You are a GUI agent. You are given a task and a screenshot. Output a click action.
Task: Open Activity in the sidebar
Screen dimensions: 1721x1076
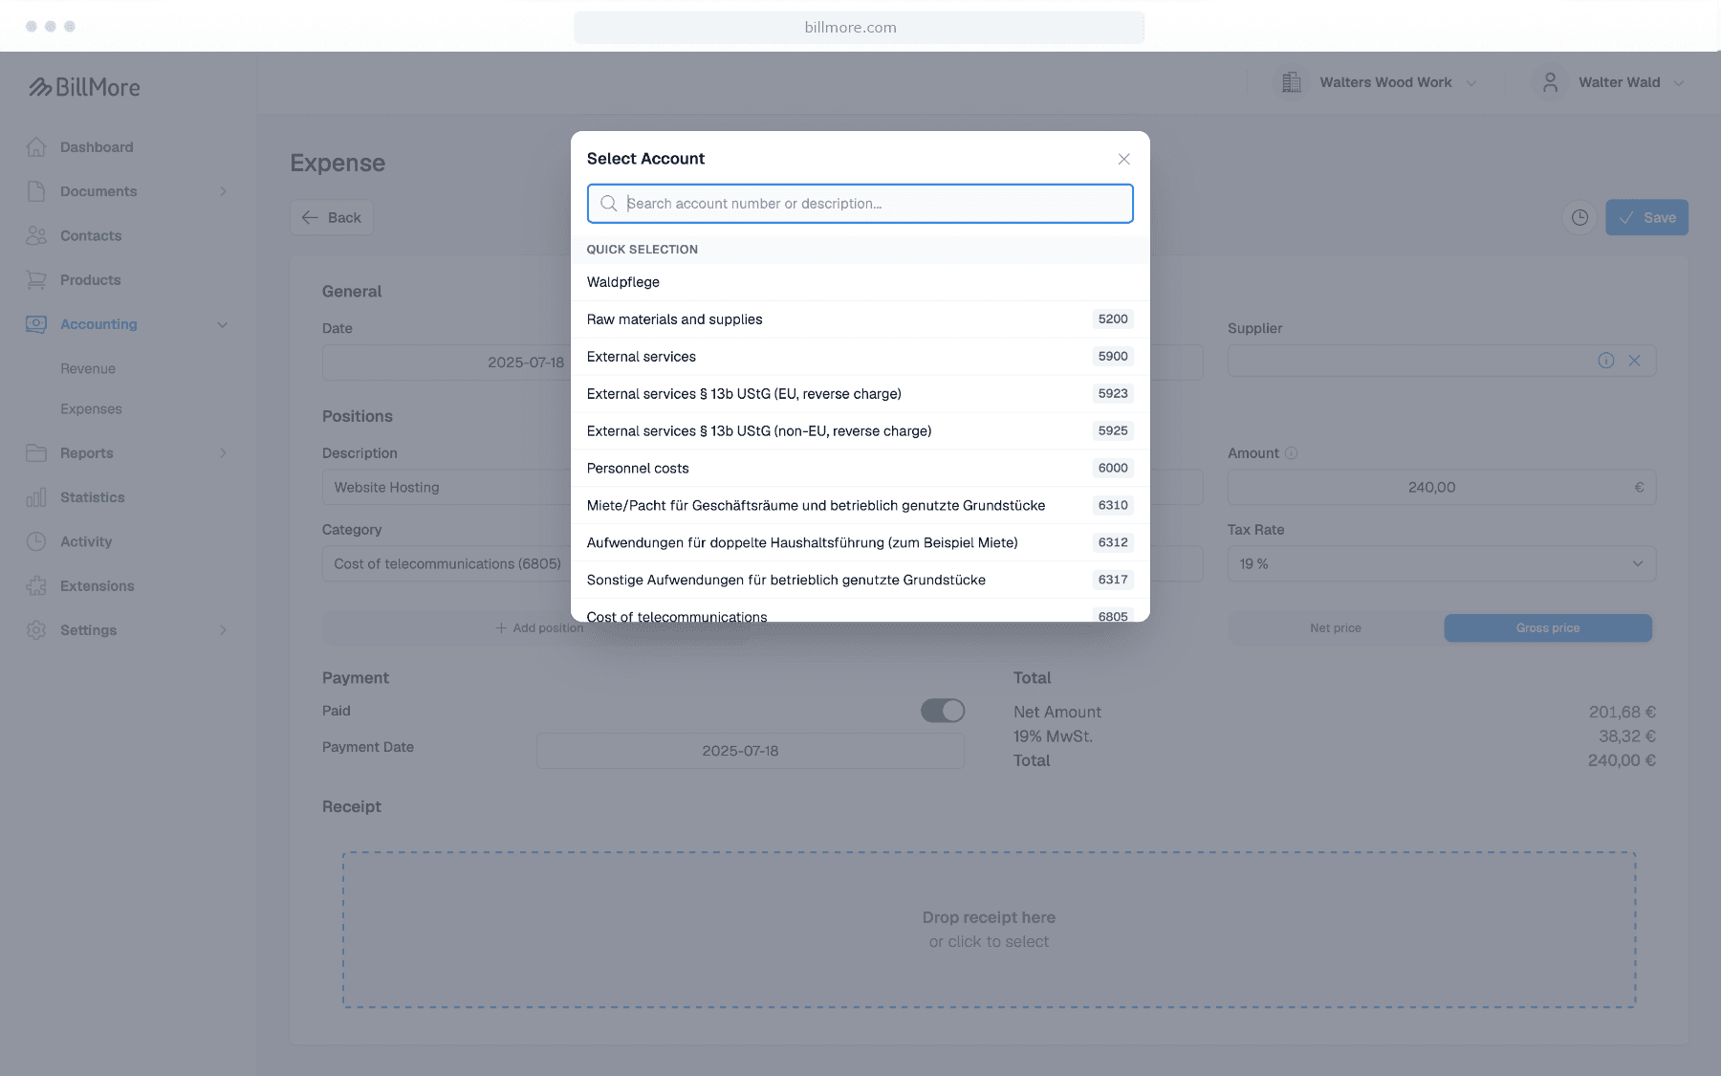[x=86, y=541]
